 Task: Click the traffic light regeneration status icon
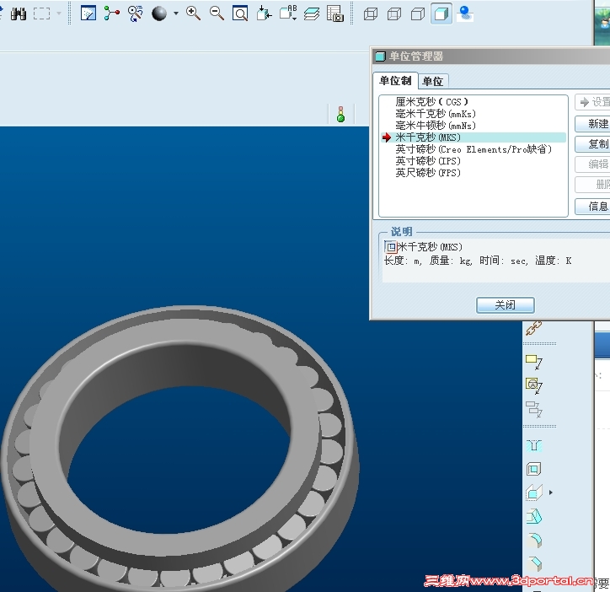click(x=340, y=114)
